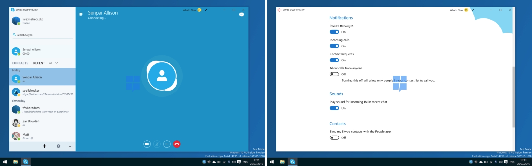Viewport: 532px width, 166px height.
Task: Turn off Play sound for incoming IM toggle
Action: (334, 108)
